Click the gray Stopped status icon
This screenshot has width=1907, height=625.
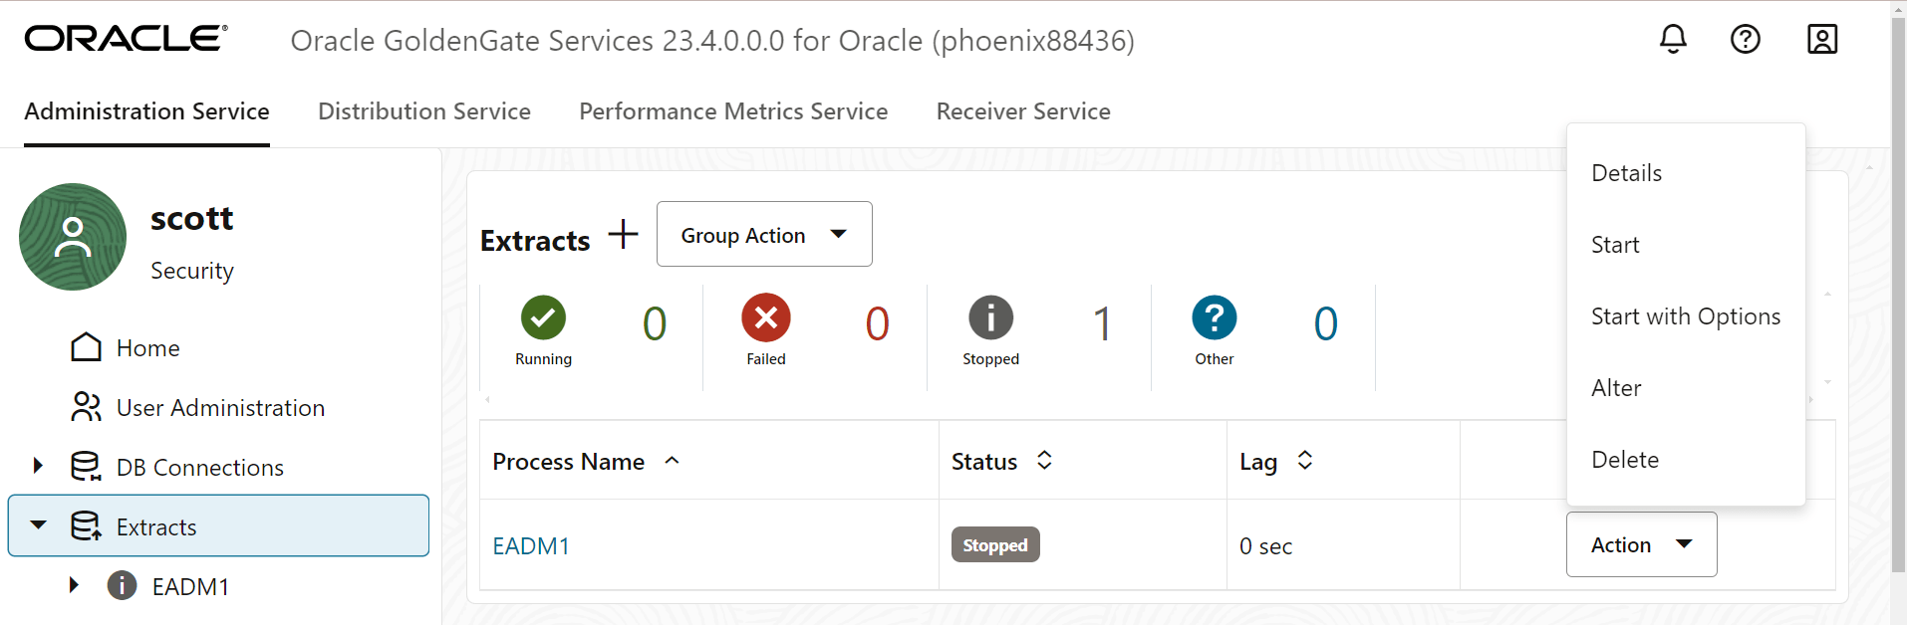[x=990, y=318]
